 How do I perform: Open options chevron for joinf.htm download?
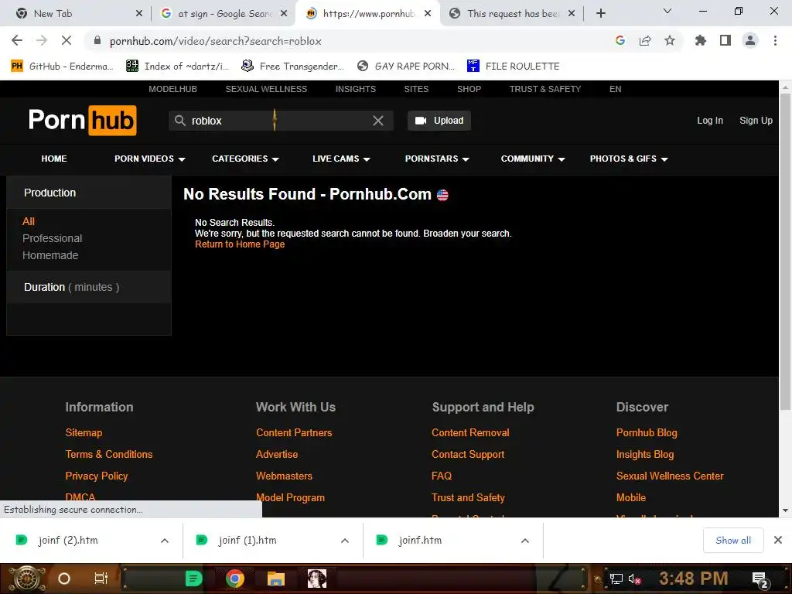(525, 541)
